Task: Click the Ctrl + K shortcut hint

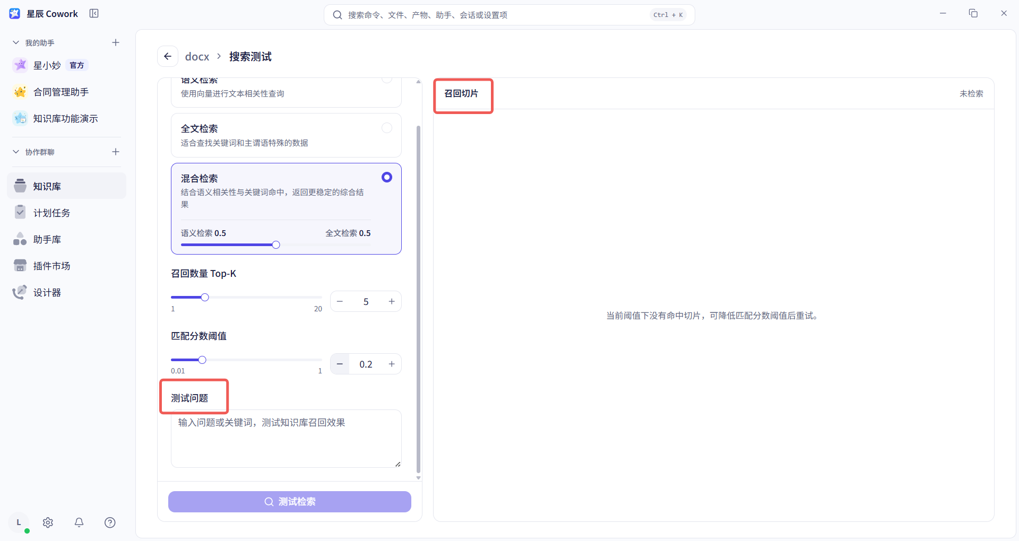Action: point(668,15)
